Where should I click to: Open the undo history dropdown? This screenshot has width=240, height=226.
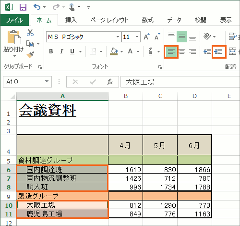click(x=45, y=7)
